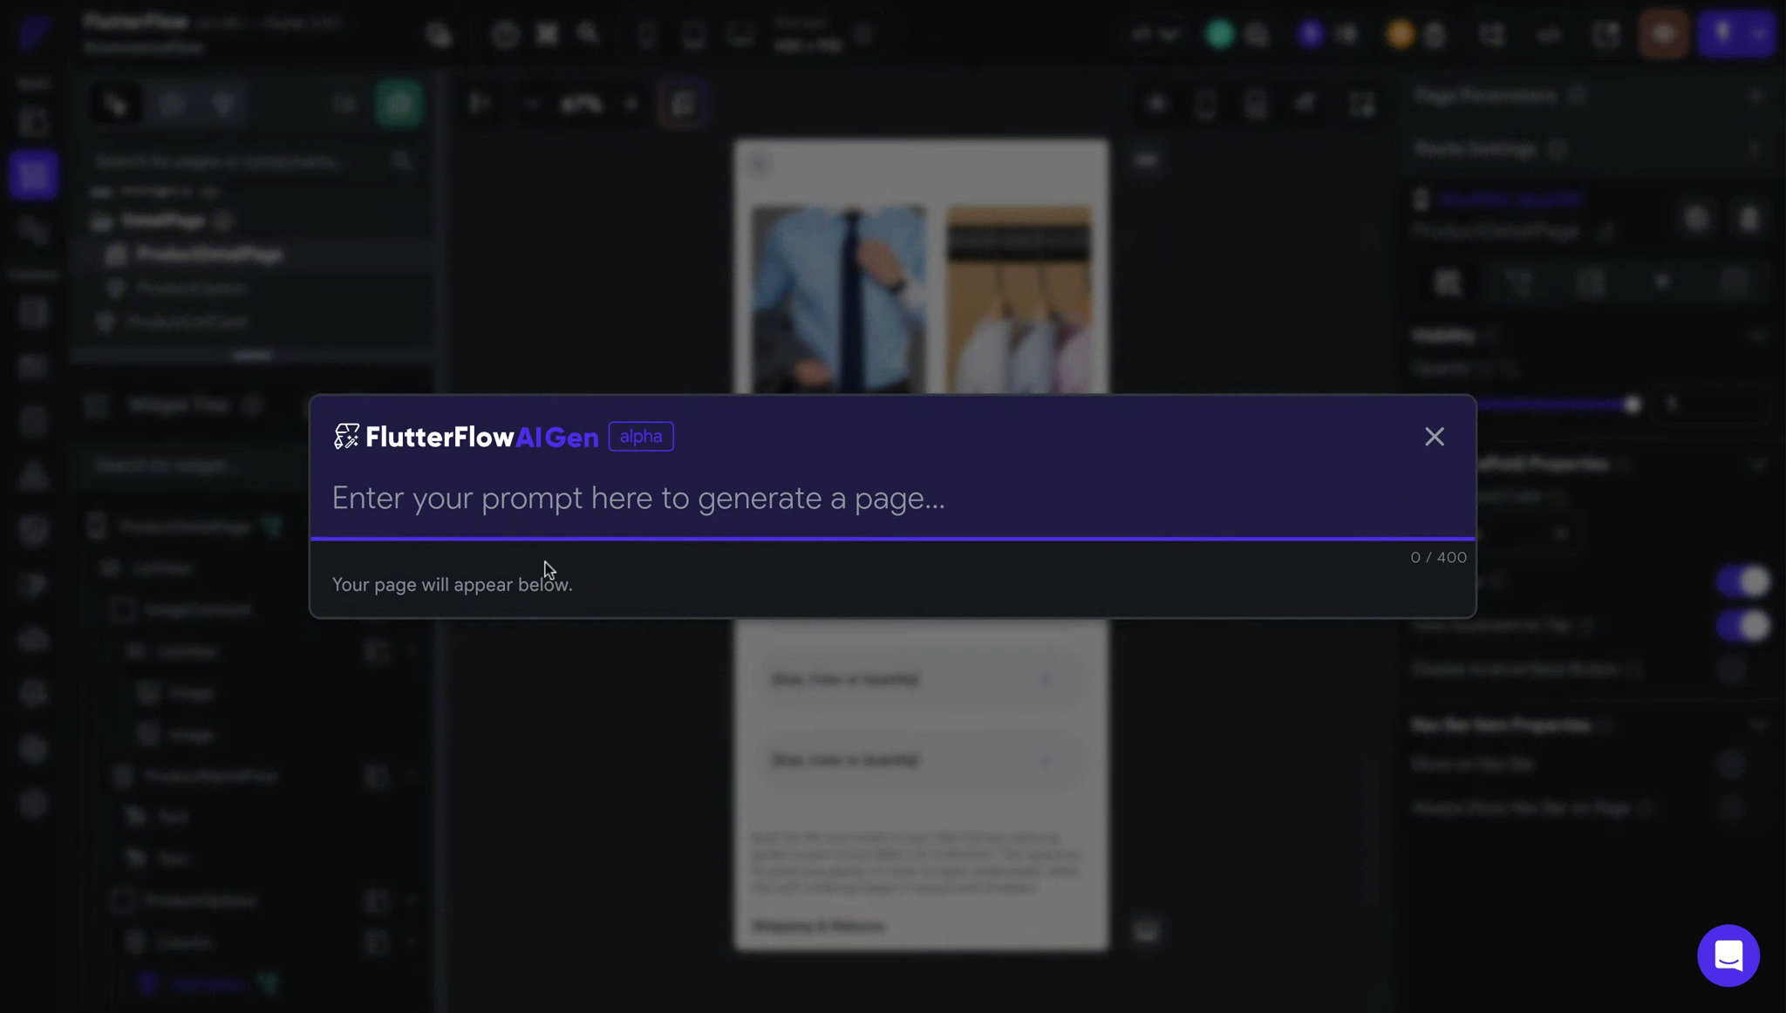Focus the page generation prompt field
Image resolution: width=1786 pixels, height=1013 pixels.
click(892, 499)
